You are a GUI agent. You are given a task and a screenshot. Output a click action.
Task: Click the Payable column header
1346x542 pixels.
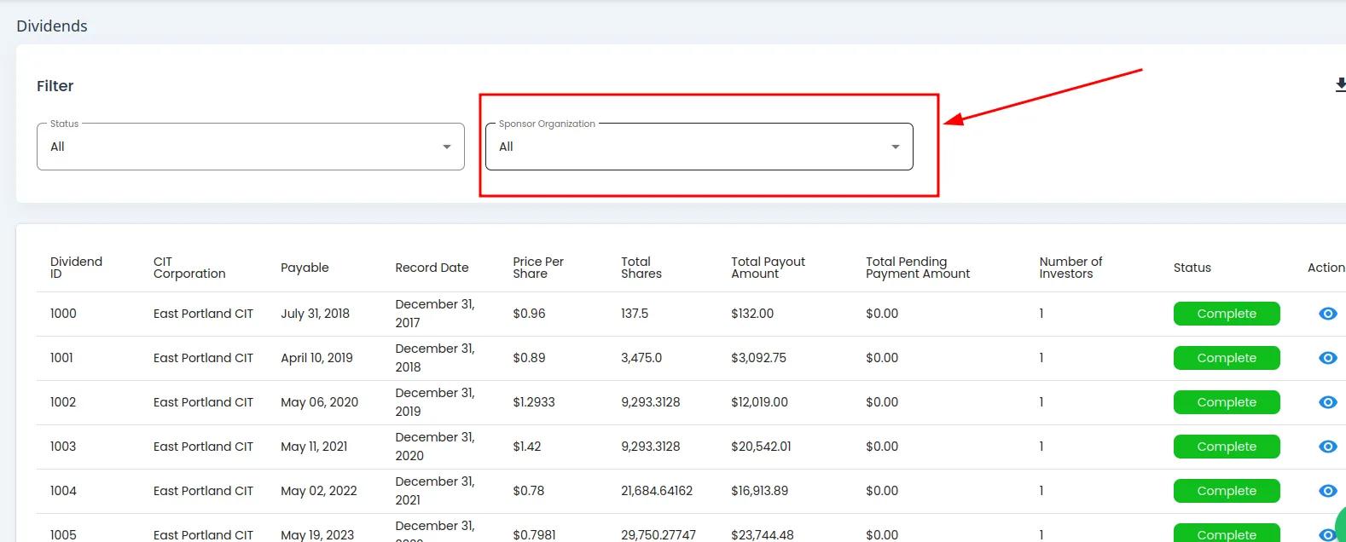(x=305, y=268)
